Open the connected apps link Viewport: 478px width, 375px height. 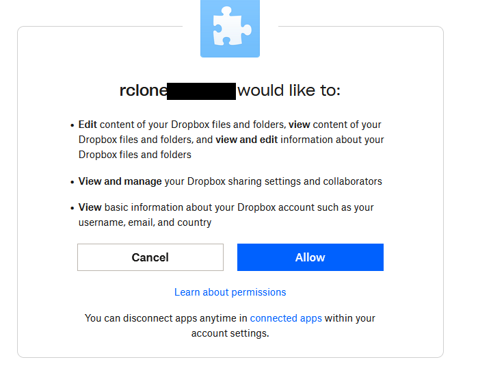point(286,318)
